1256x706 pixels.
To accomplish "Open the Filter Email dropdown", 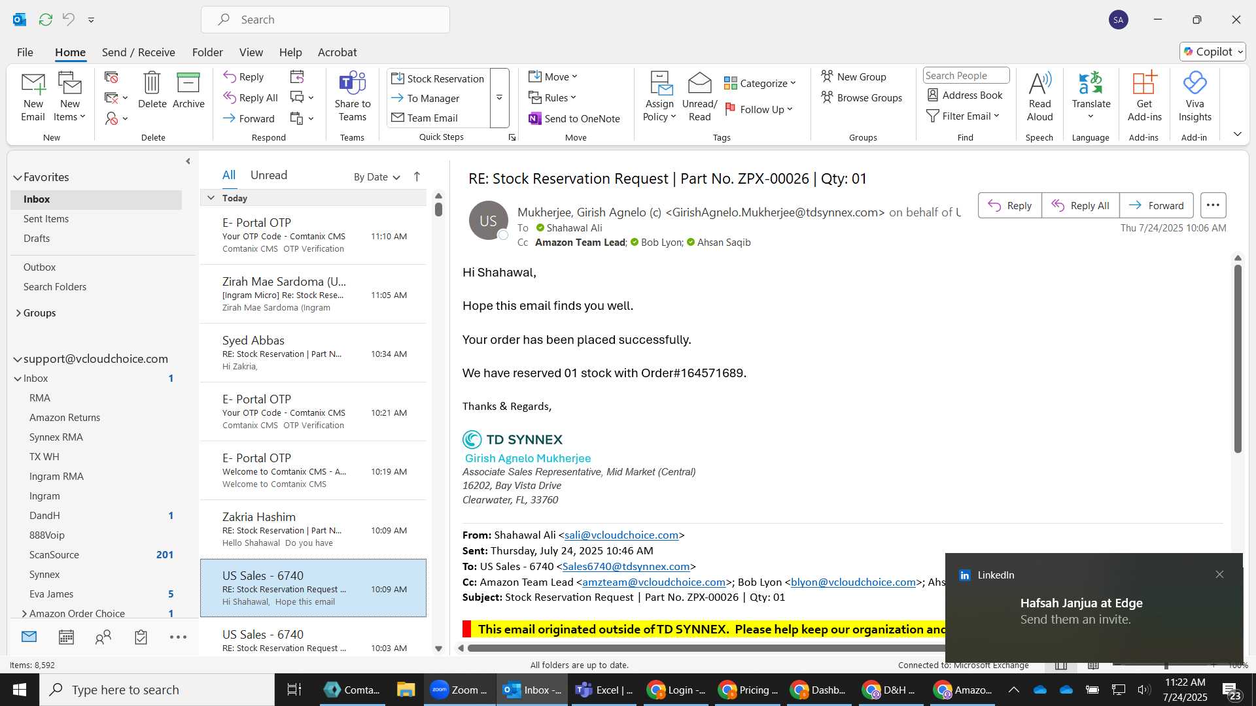I will 963,116.
